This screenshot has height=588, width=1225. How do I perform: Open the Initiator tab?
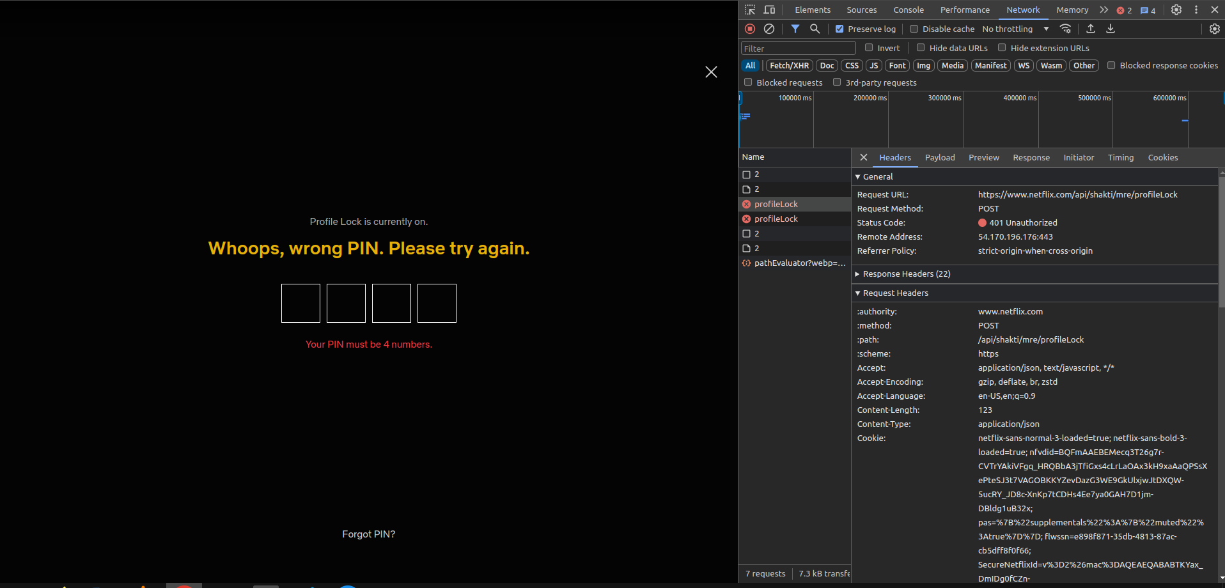[x=1079, y=157]
